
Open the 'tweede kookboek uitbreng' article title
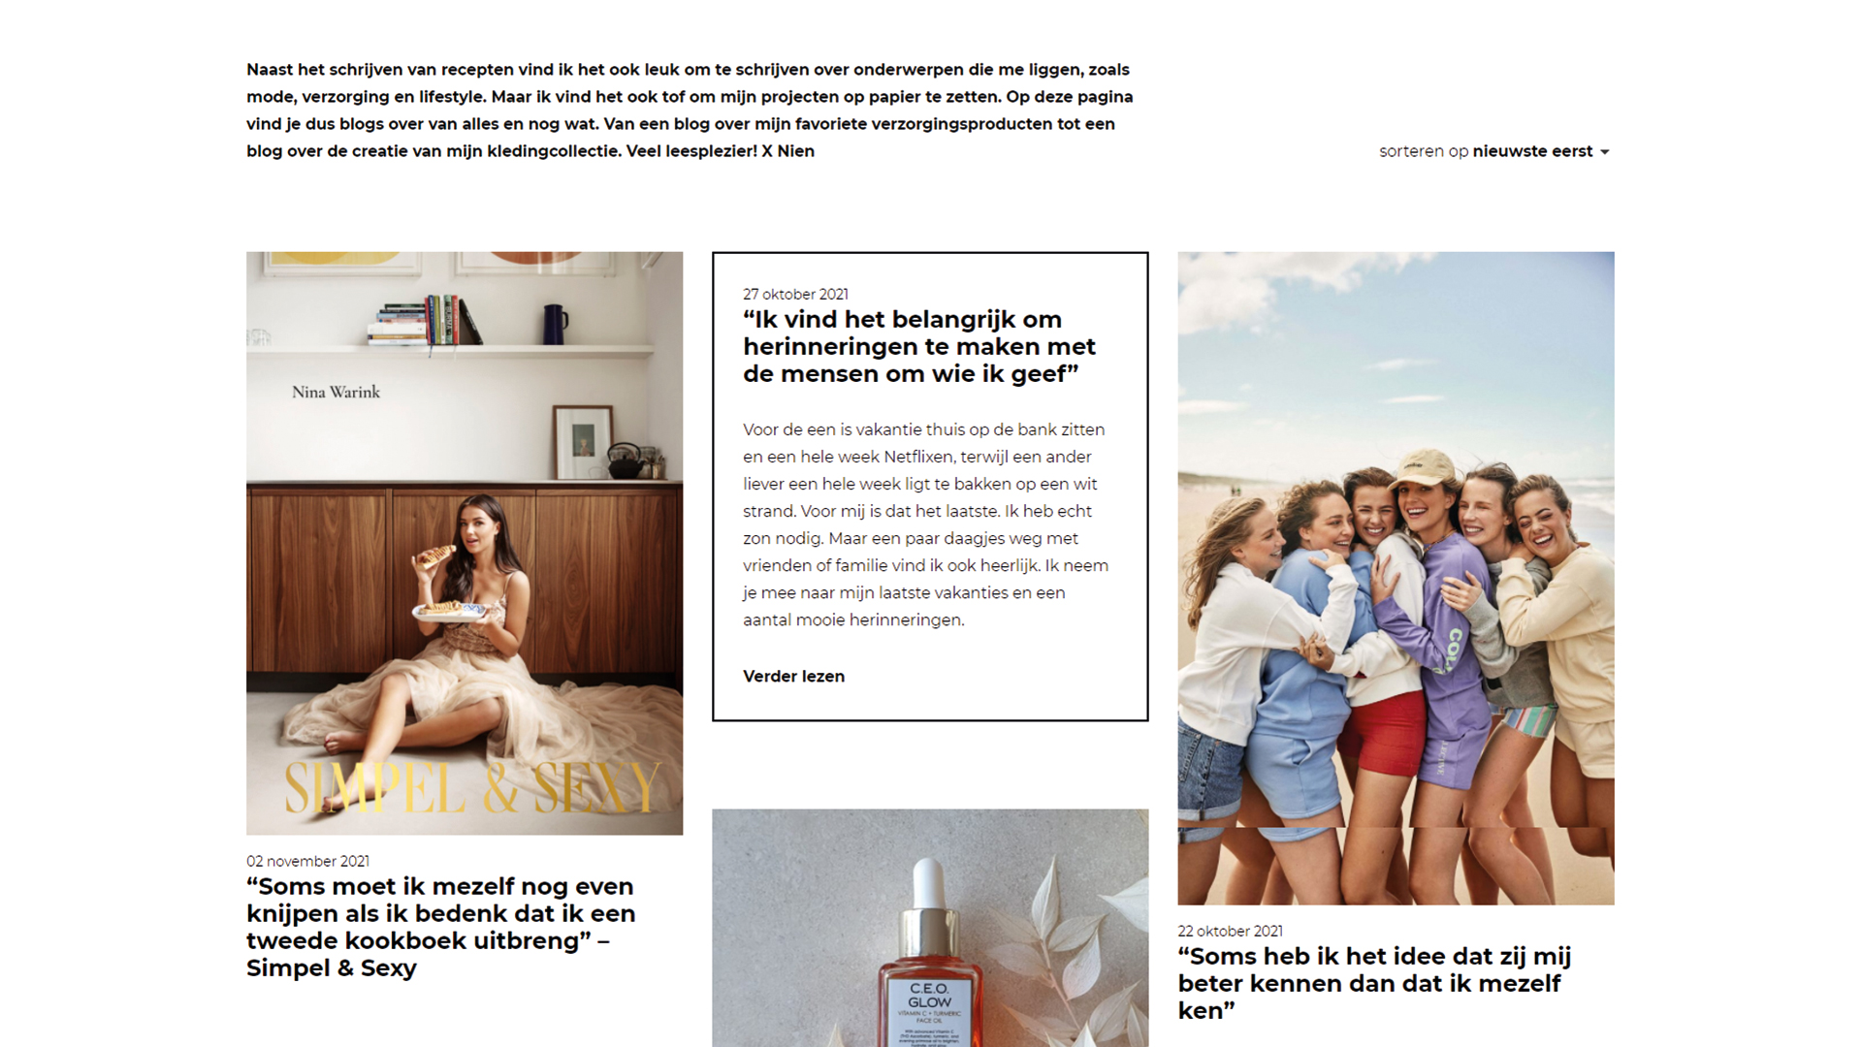[441, 927]
